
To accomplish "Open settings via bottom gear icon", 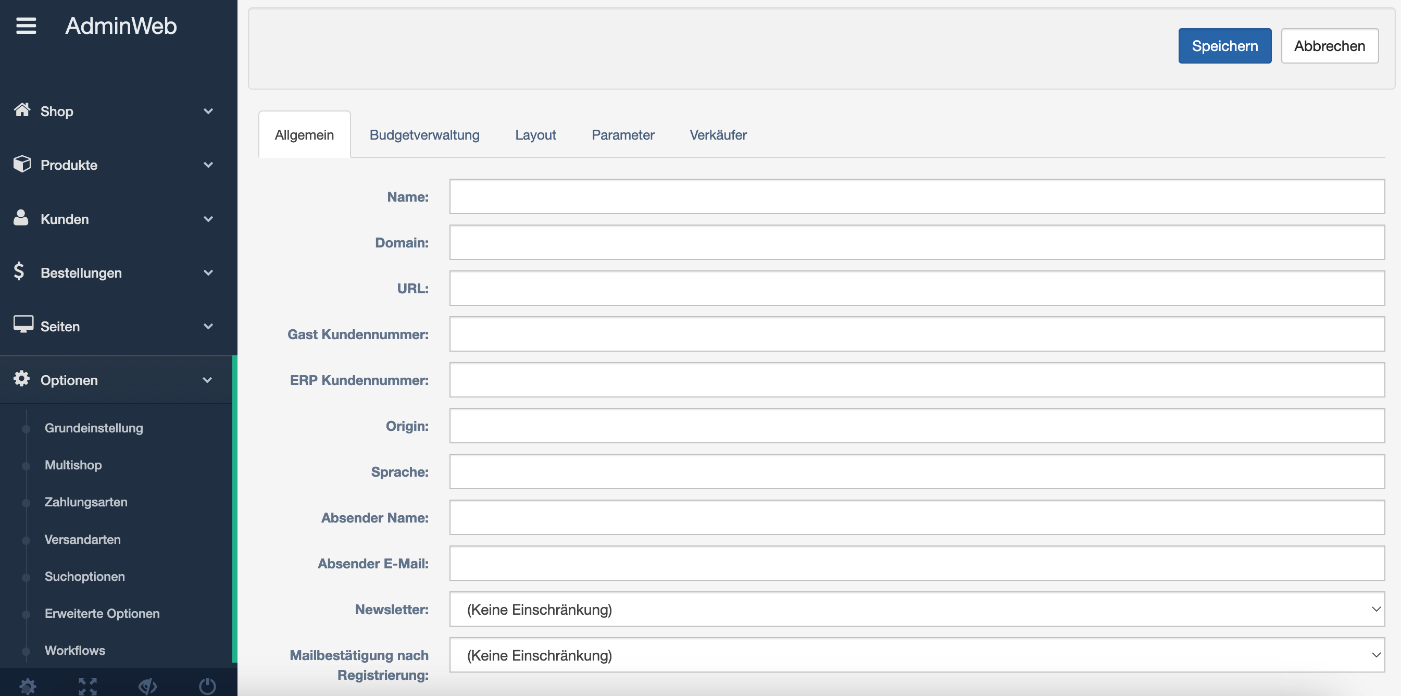I will click(28, 686).
